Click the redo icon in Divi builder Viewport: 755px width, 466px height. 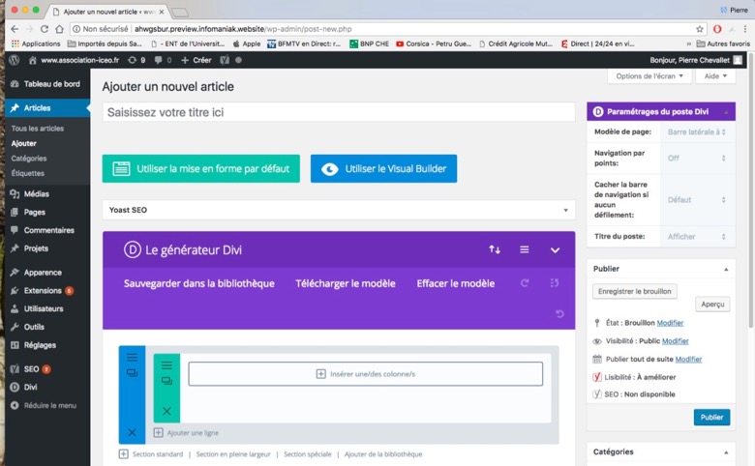525,283
